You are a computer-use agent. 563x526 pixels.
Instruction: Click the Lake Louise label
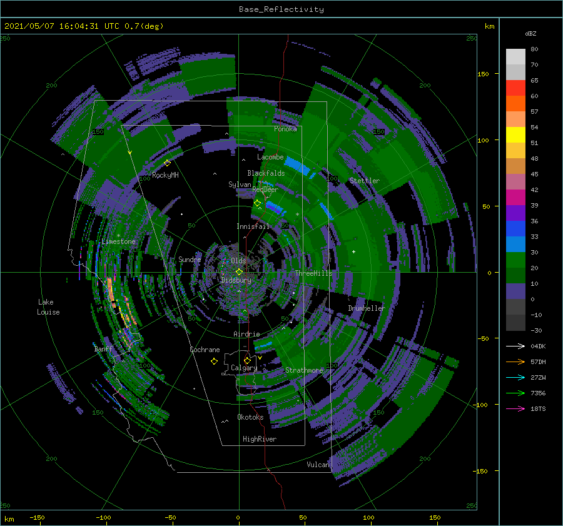(x=48, y=307)
